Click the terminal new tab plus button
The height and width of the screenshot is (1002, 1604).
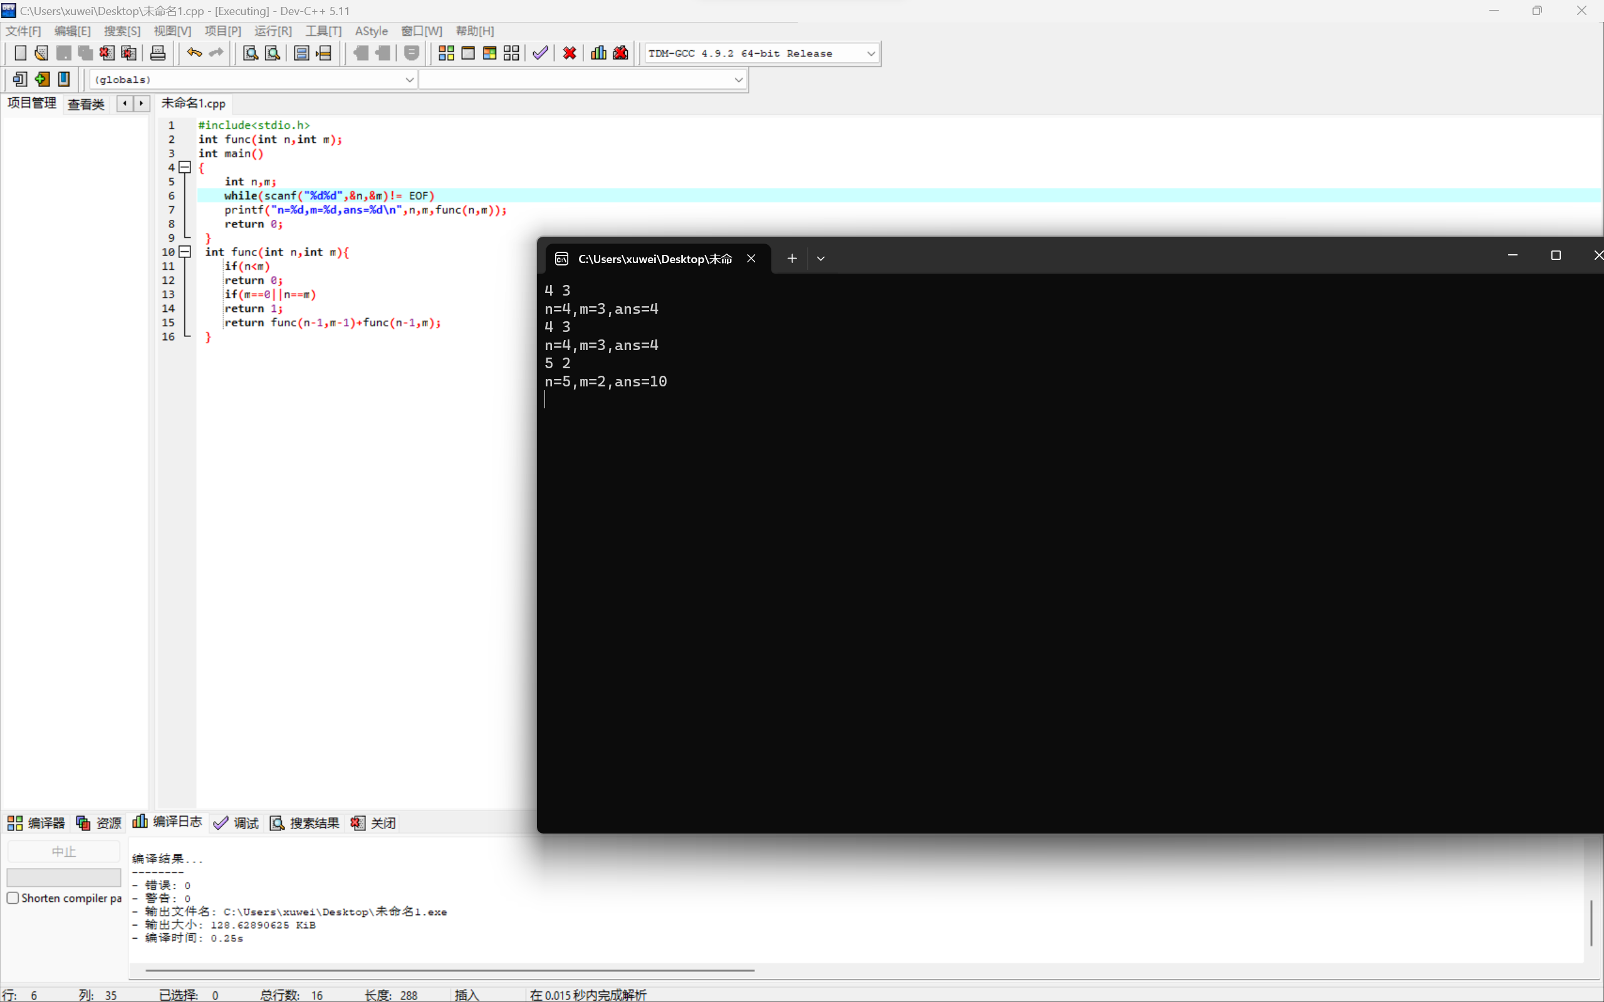(x=791, y=259)
